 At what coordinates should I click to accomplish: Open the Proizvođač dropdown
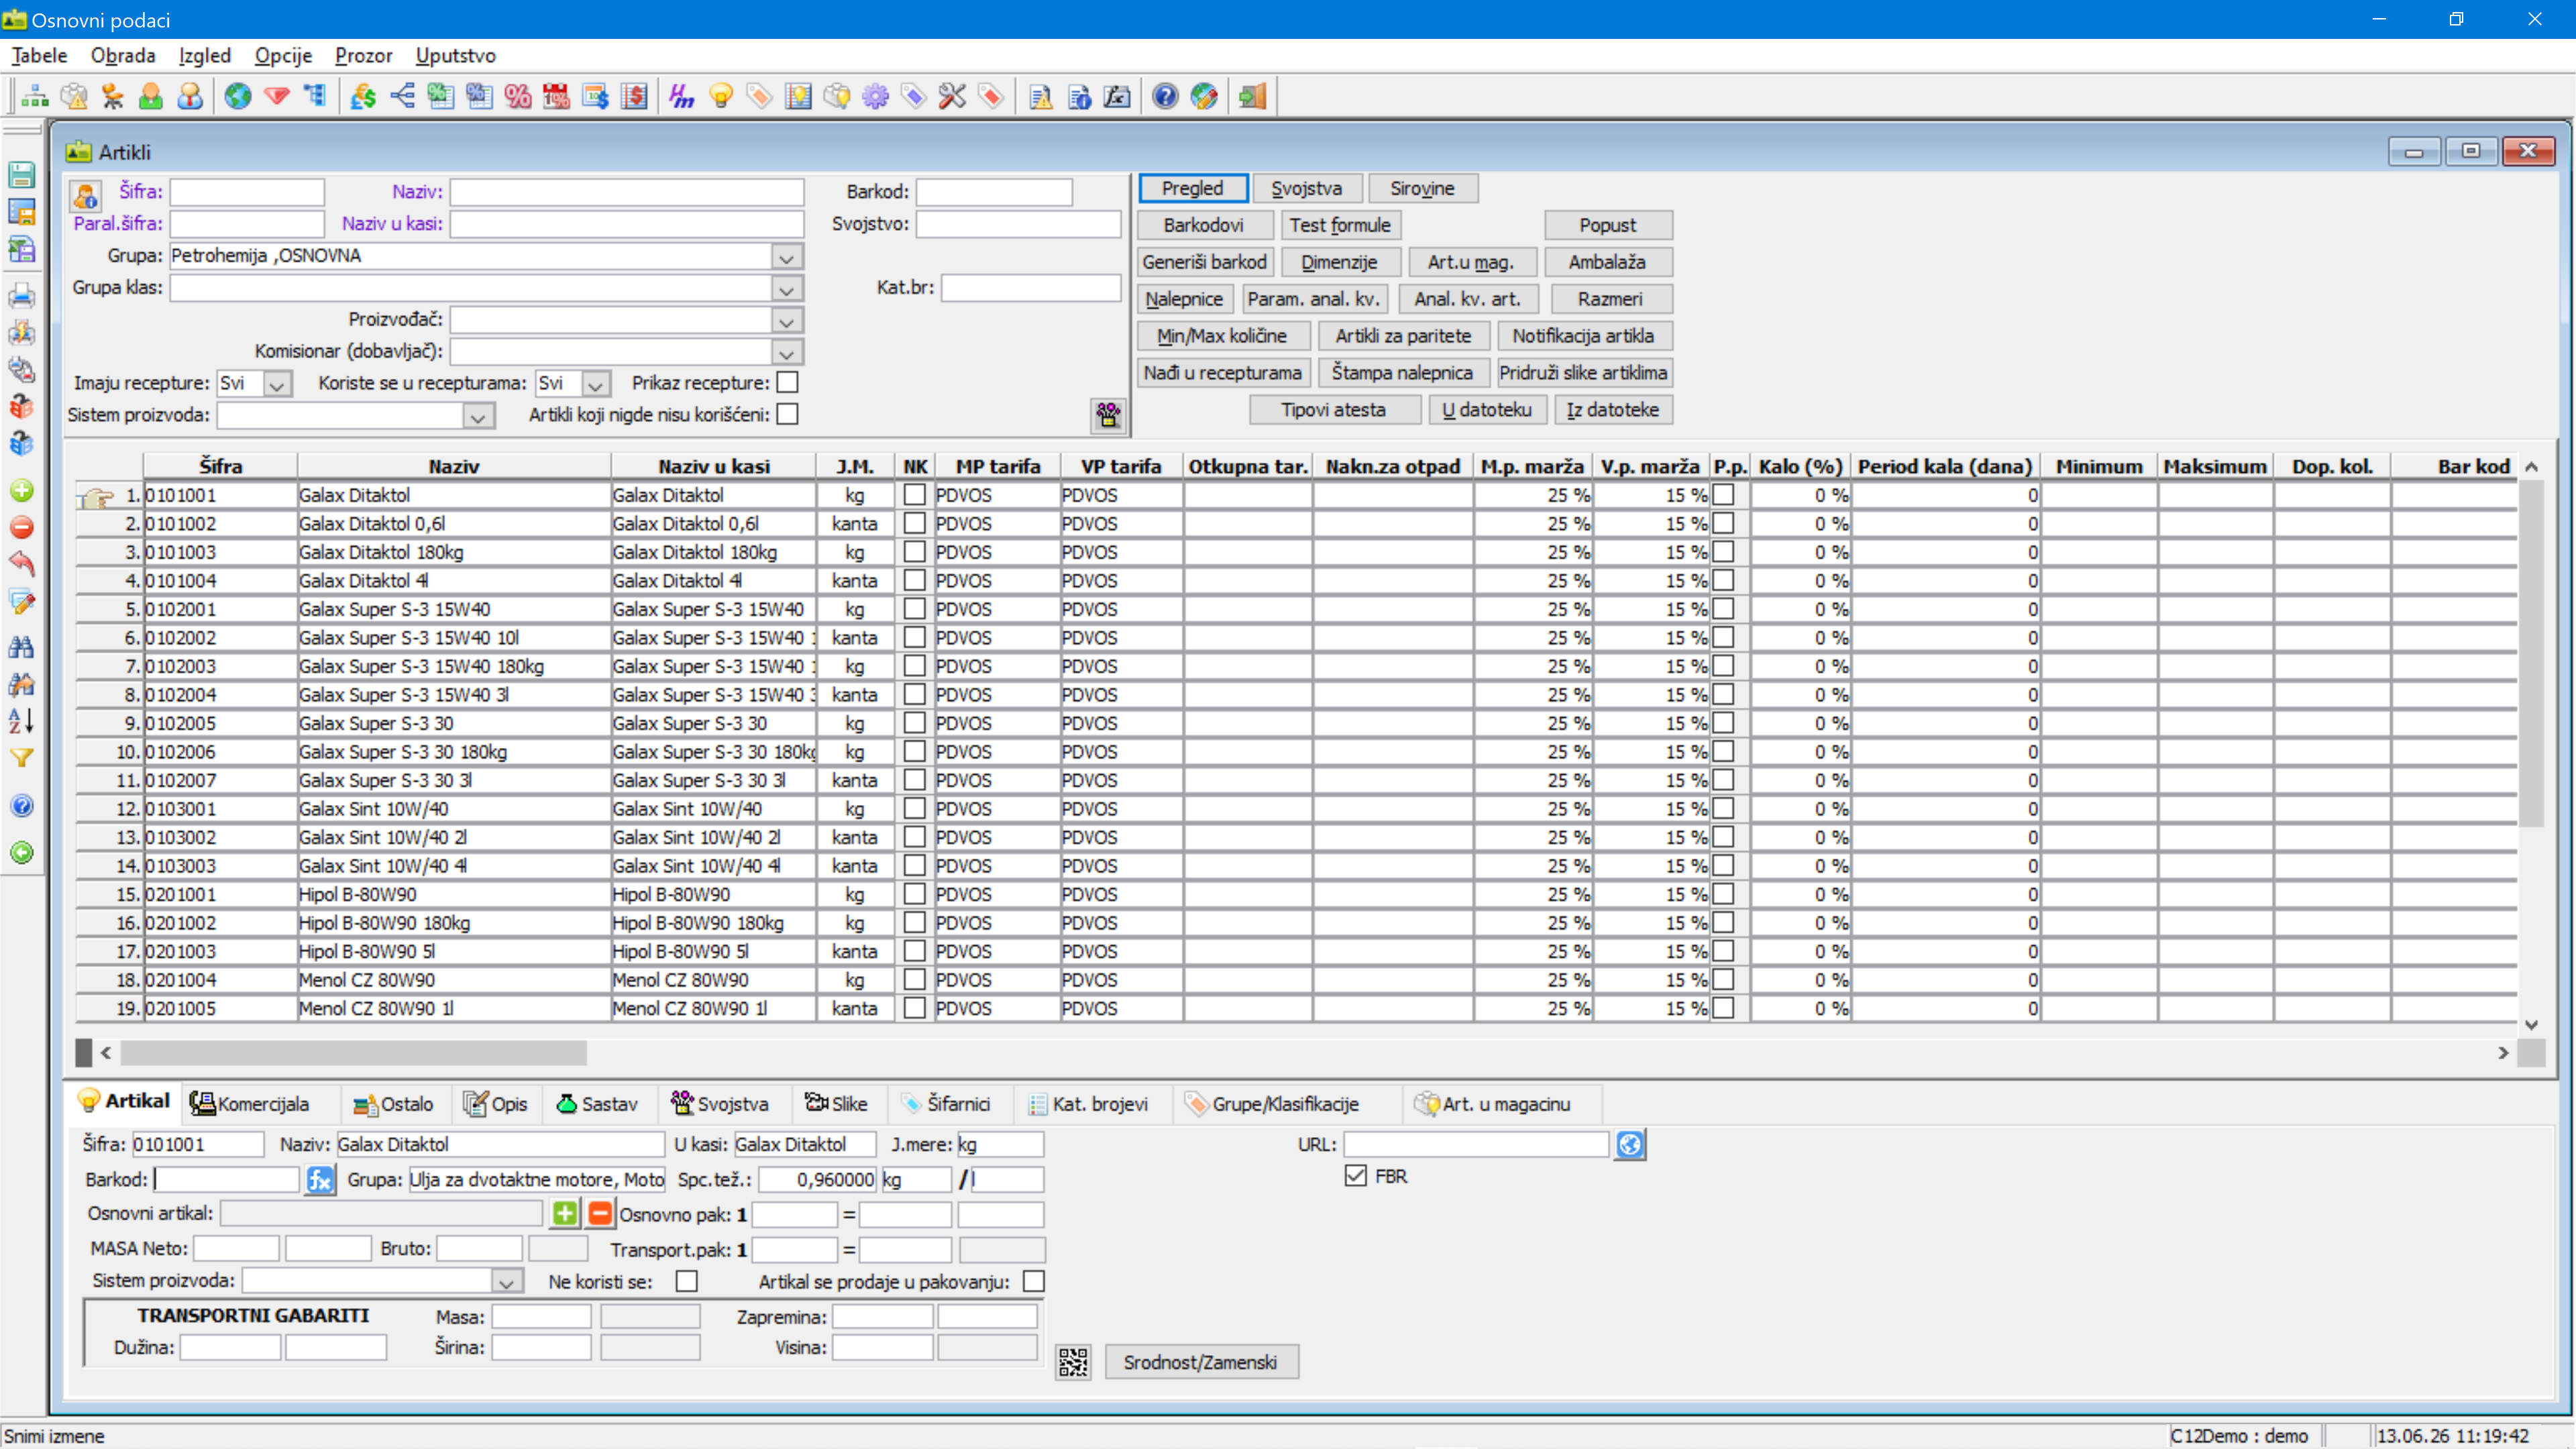pyautogui.click(x=787, y=321)
